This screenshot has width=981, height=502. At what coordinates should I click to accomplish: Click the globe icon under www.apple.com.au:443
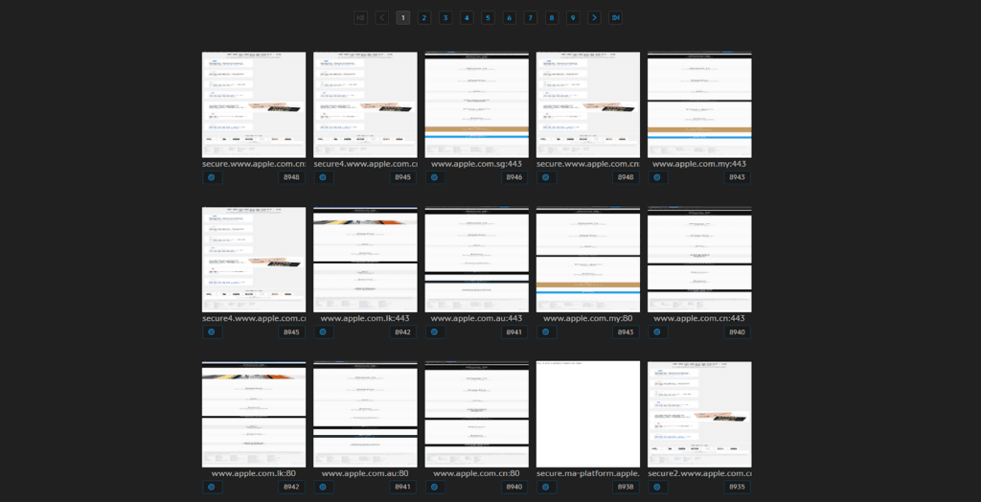click(x=436, y=332)
